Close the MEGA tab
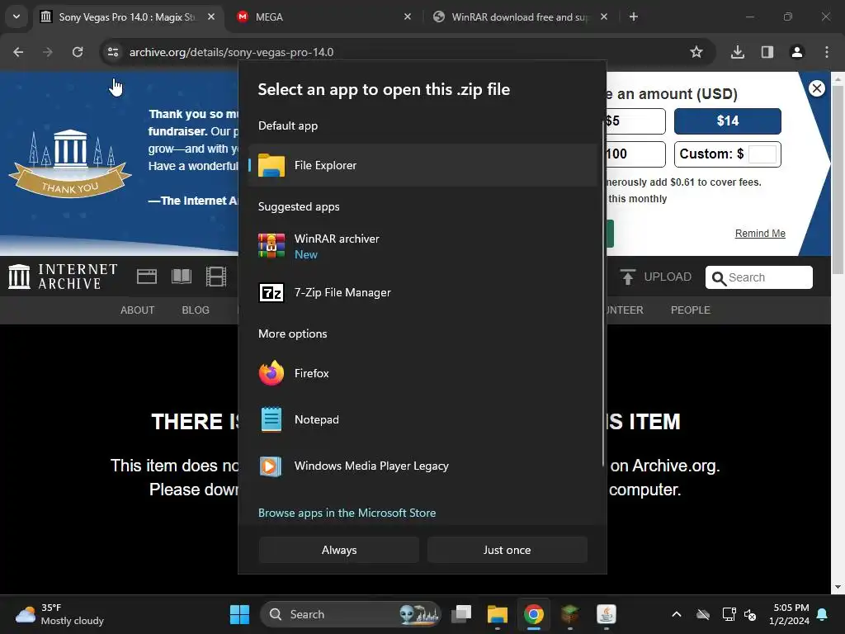 coord(408,17)
